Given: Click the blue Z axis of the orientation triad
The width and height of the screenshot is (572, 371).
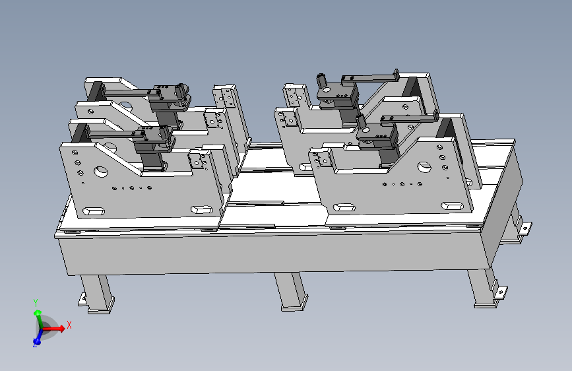Looking at the screenshot, I should [x=37, y=339].
